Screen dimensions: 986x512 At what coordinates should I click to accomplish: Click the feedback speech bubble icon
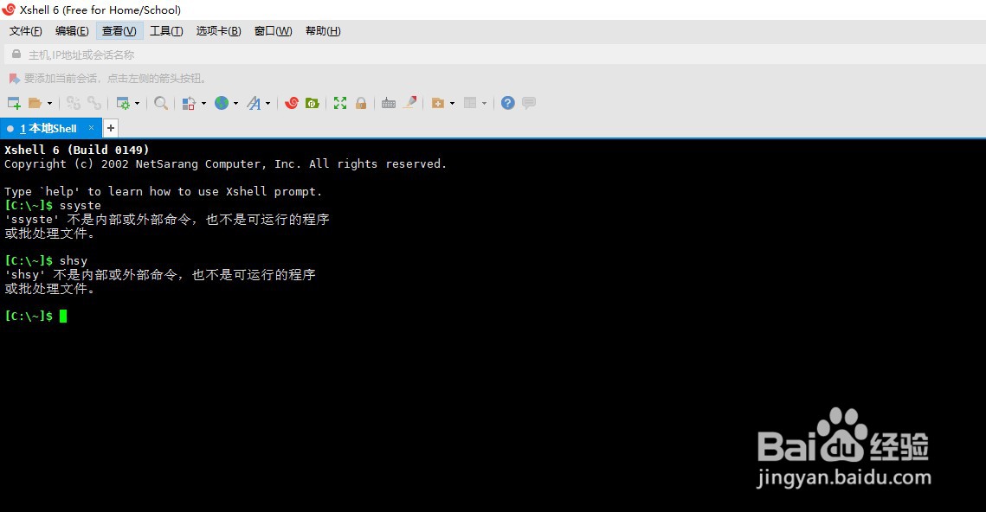pyautogui.click(x=529, y=103)
